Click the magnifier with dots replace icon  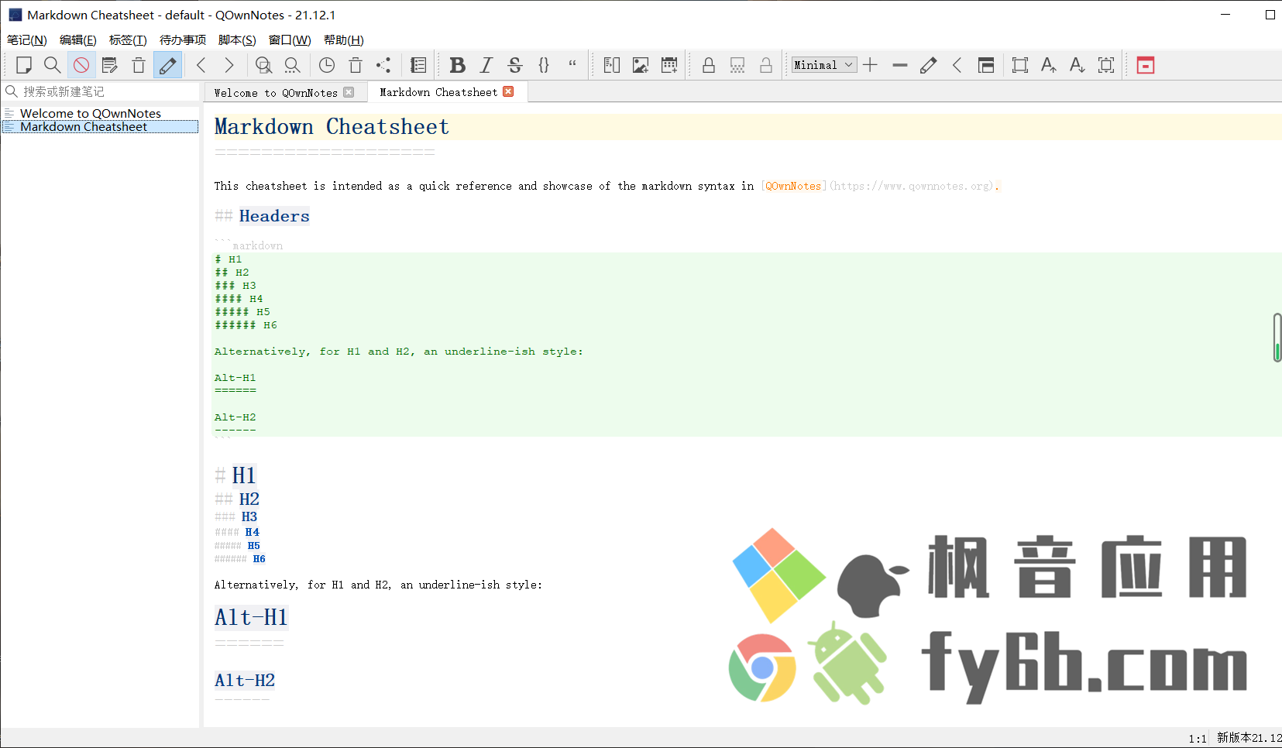pos(292,65)
